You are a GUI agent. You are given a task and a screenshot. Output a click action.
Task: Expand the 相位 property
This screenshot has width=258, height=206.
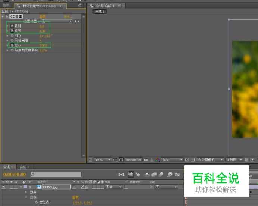(x=7, y=35)
